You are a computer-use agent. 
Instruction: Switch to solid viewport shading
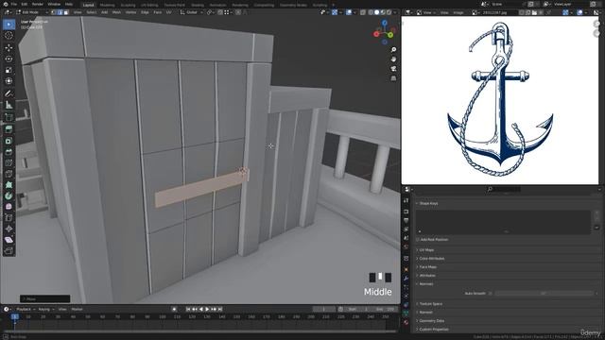coord(377,12)
